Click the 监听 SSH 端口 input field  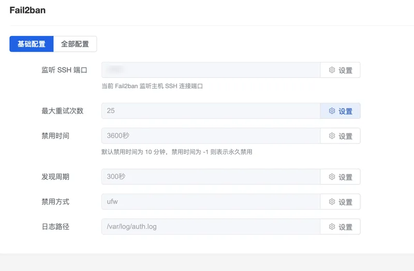211,70
